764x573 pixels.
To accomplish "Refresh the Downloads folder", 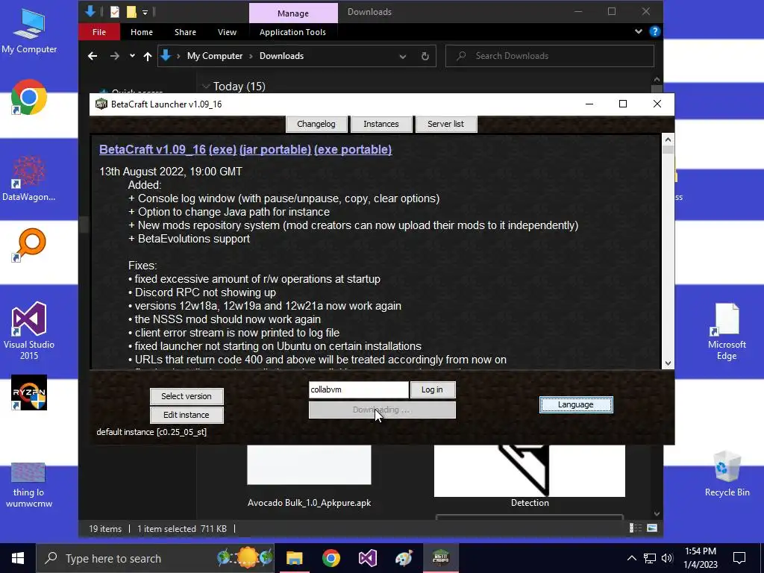I will [x=425, y=56].
